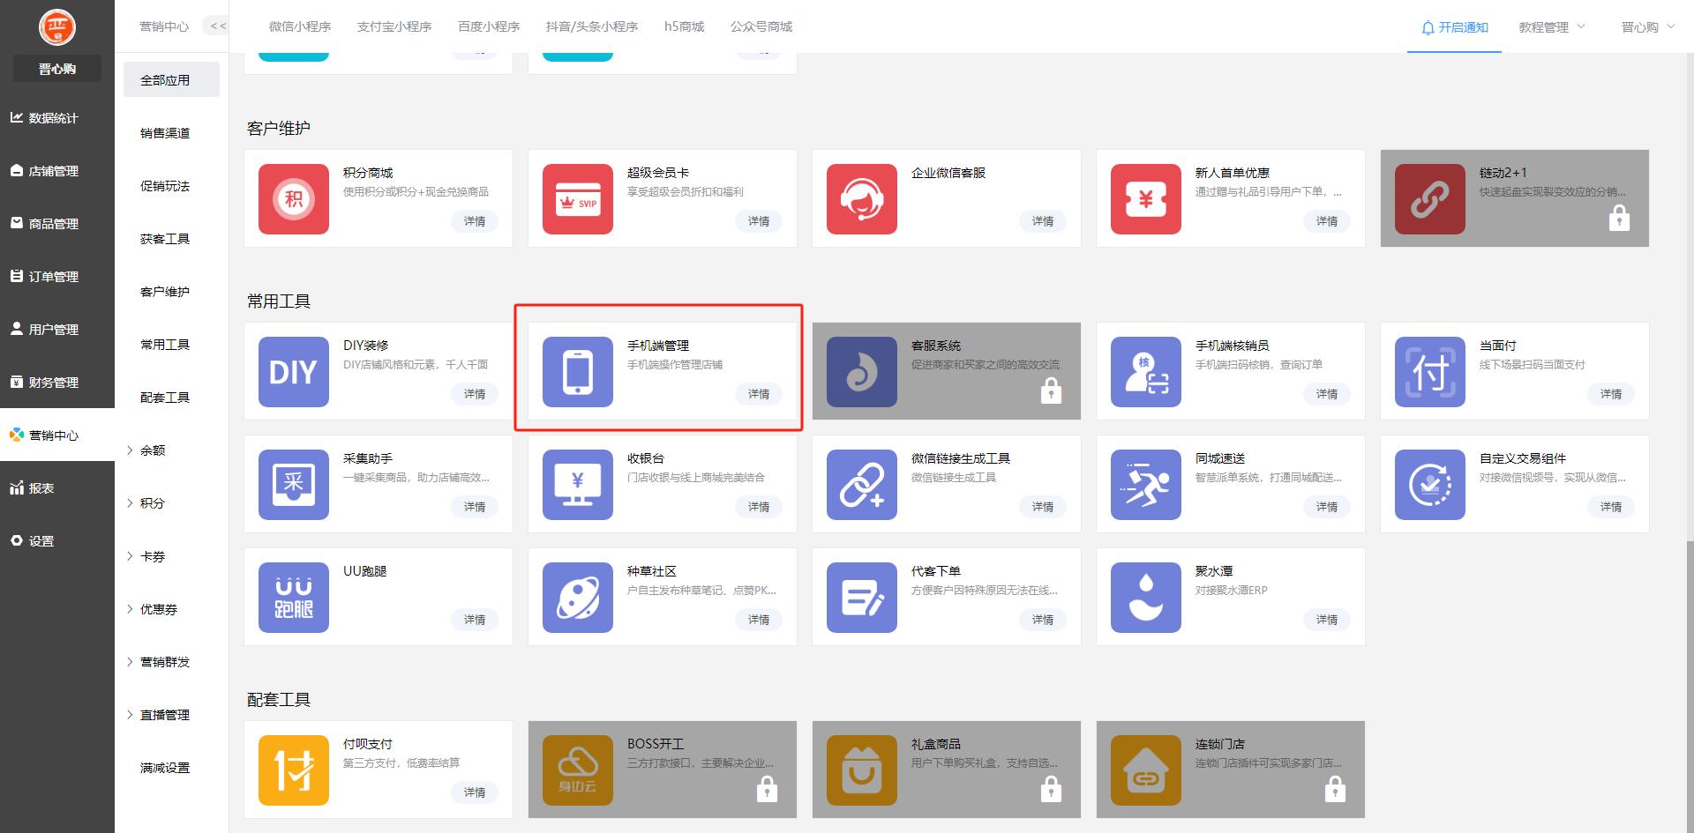Select the 企业微信客服 headset icon
This screenshot has height=833, width=1694.
[x=861, y=199]
